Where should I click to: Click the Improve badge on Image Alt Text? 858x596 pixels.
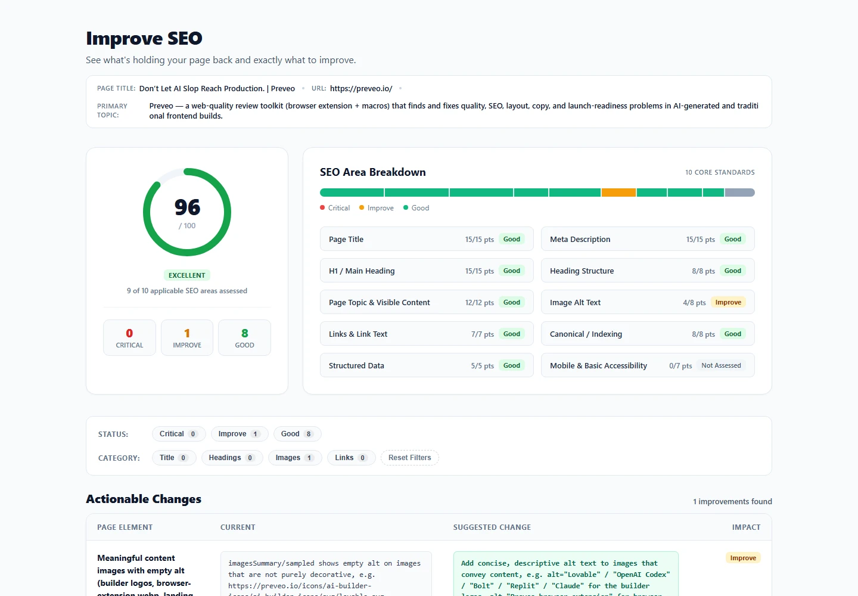tap(728, 302)
